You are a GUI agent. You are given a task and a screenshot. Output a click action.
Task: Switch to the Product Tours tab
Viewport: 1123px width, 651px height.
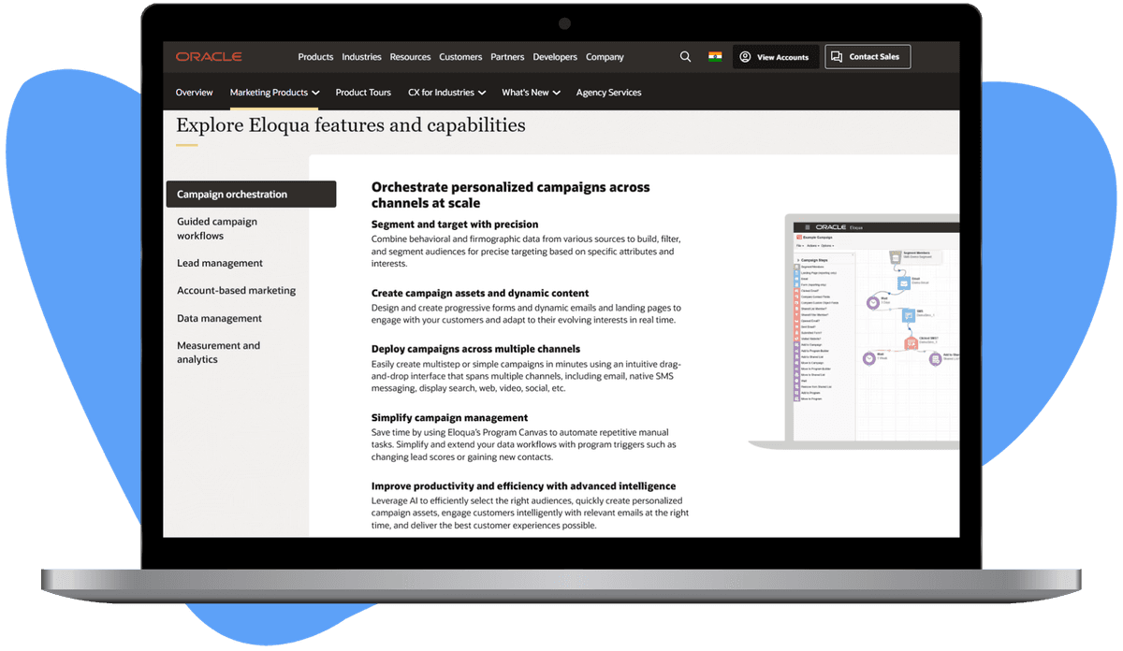click(x=363, y=93)
